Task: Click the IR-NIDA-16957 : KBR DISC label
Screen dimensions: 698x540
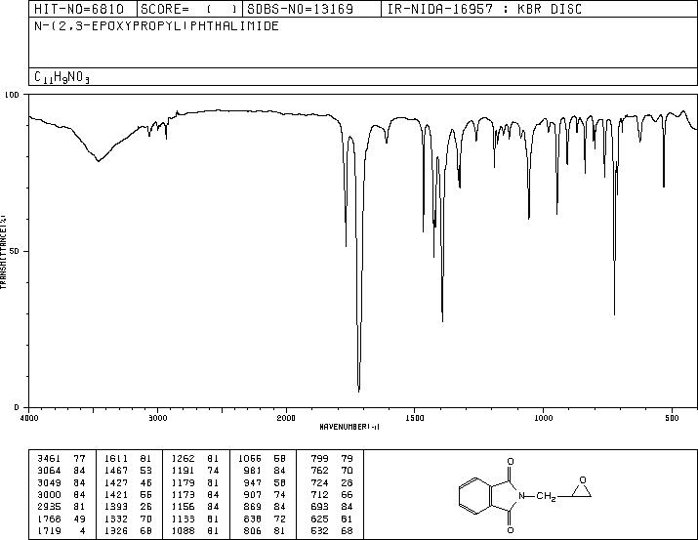Action: point(484,9)
